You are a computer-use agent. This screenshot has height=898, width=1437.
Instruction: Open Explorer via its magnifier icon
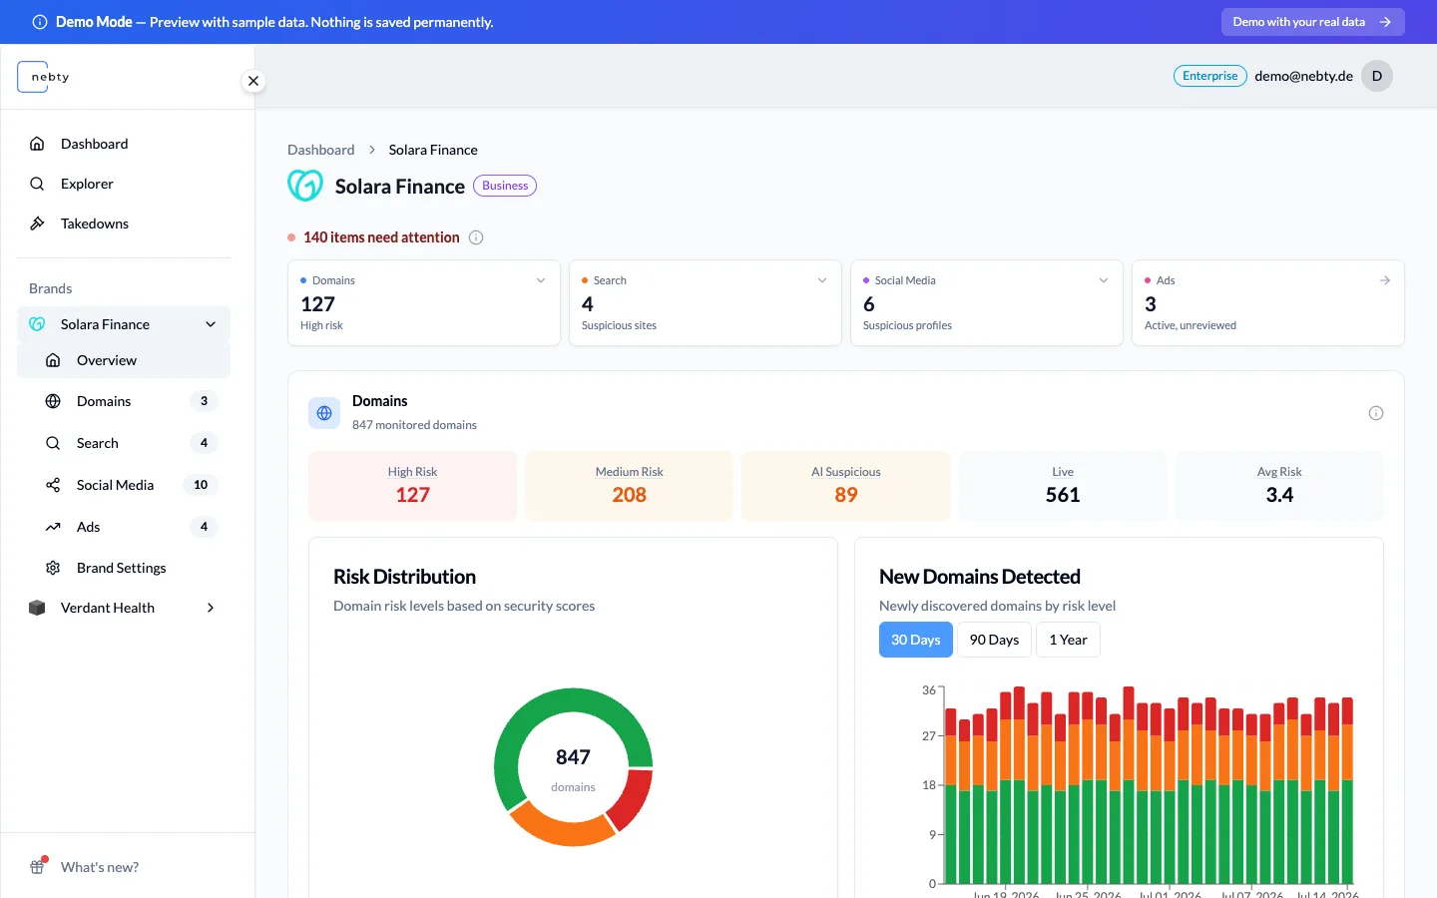coord(37,184)
